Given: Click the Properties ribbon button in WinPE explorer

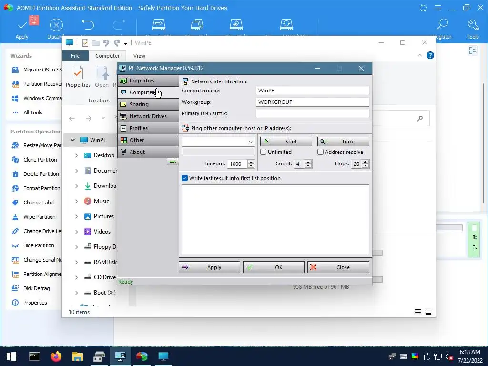Looking at the screenshot, I should [x=78, y=77].
